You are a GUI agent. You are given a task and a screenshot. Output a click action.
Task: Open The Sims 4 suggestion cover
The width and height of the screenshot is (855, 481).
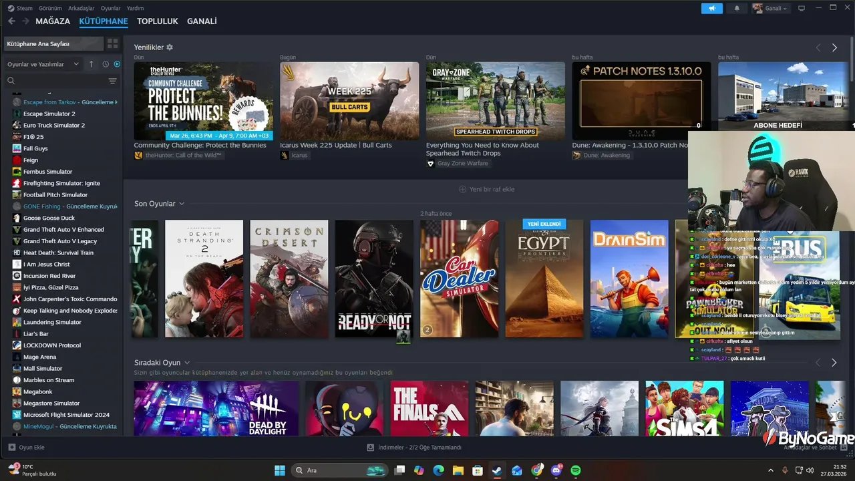click(685, 408)
